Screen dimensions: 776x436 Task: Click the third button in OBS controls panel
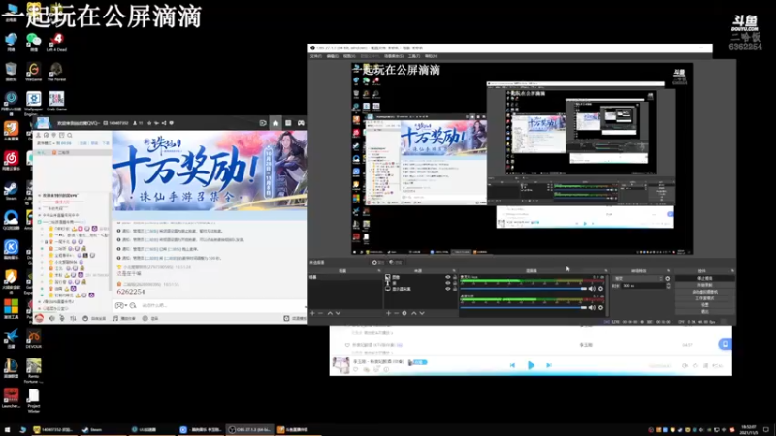pos(705,292)
